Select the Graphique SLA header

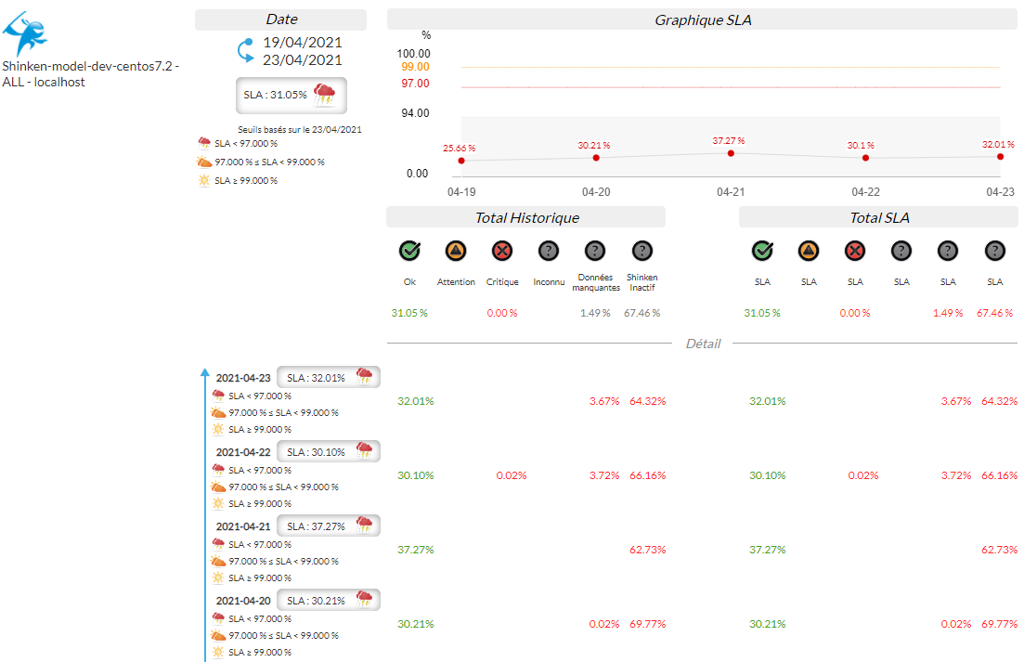click(x=703, y=19)
